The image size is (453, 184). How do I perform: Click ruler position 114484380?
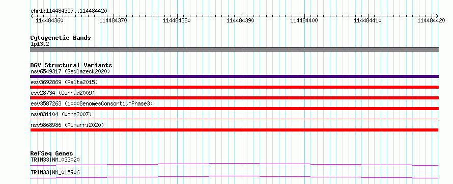177,20
